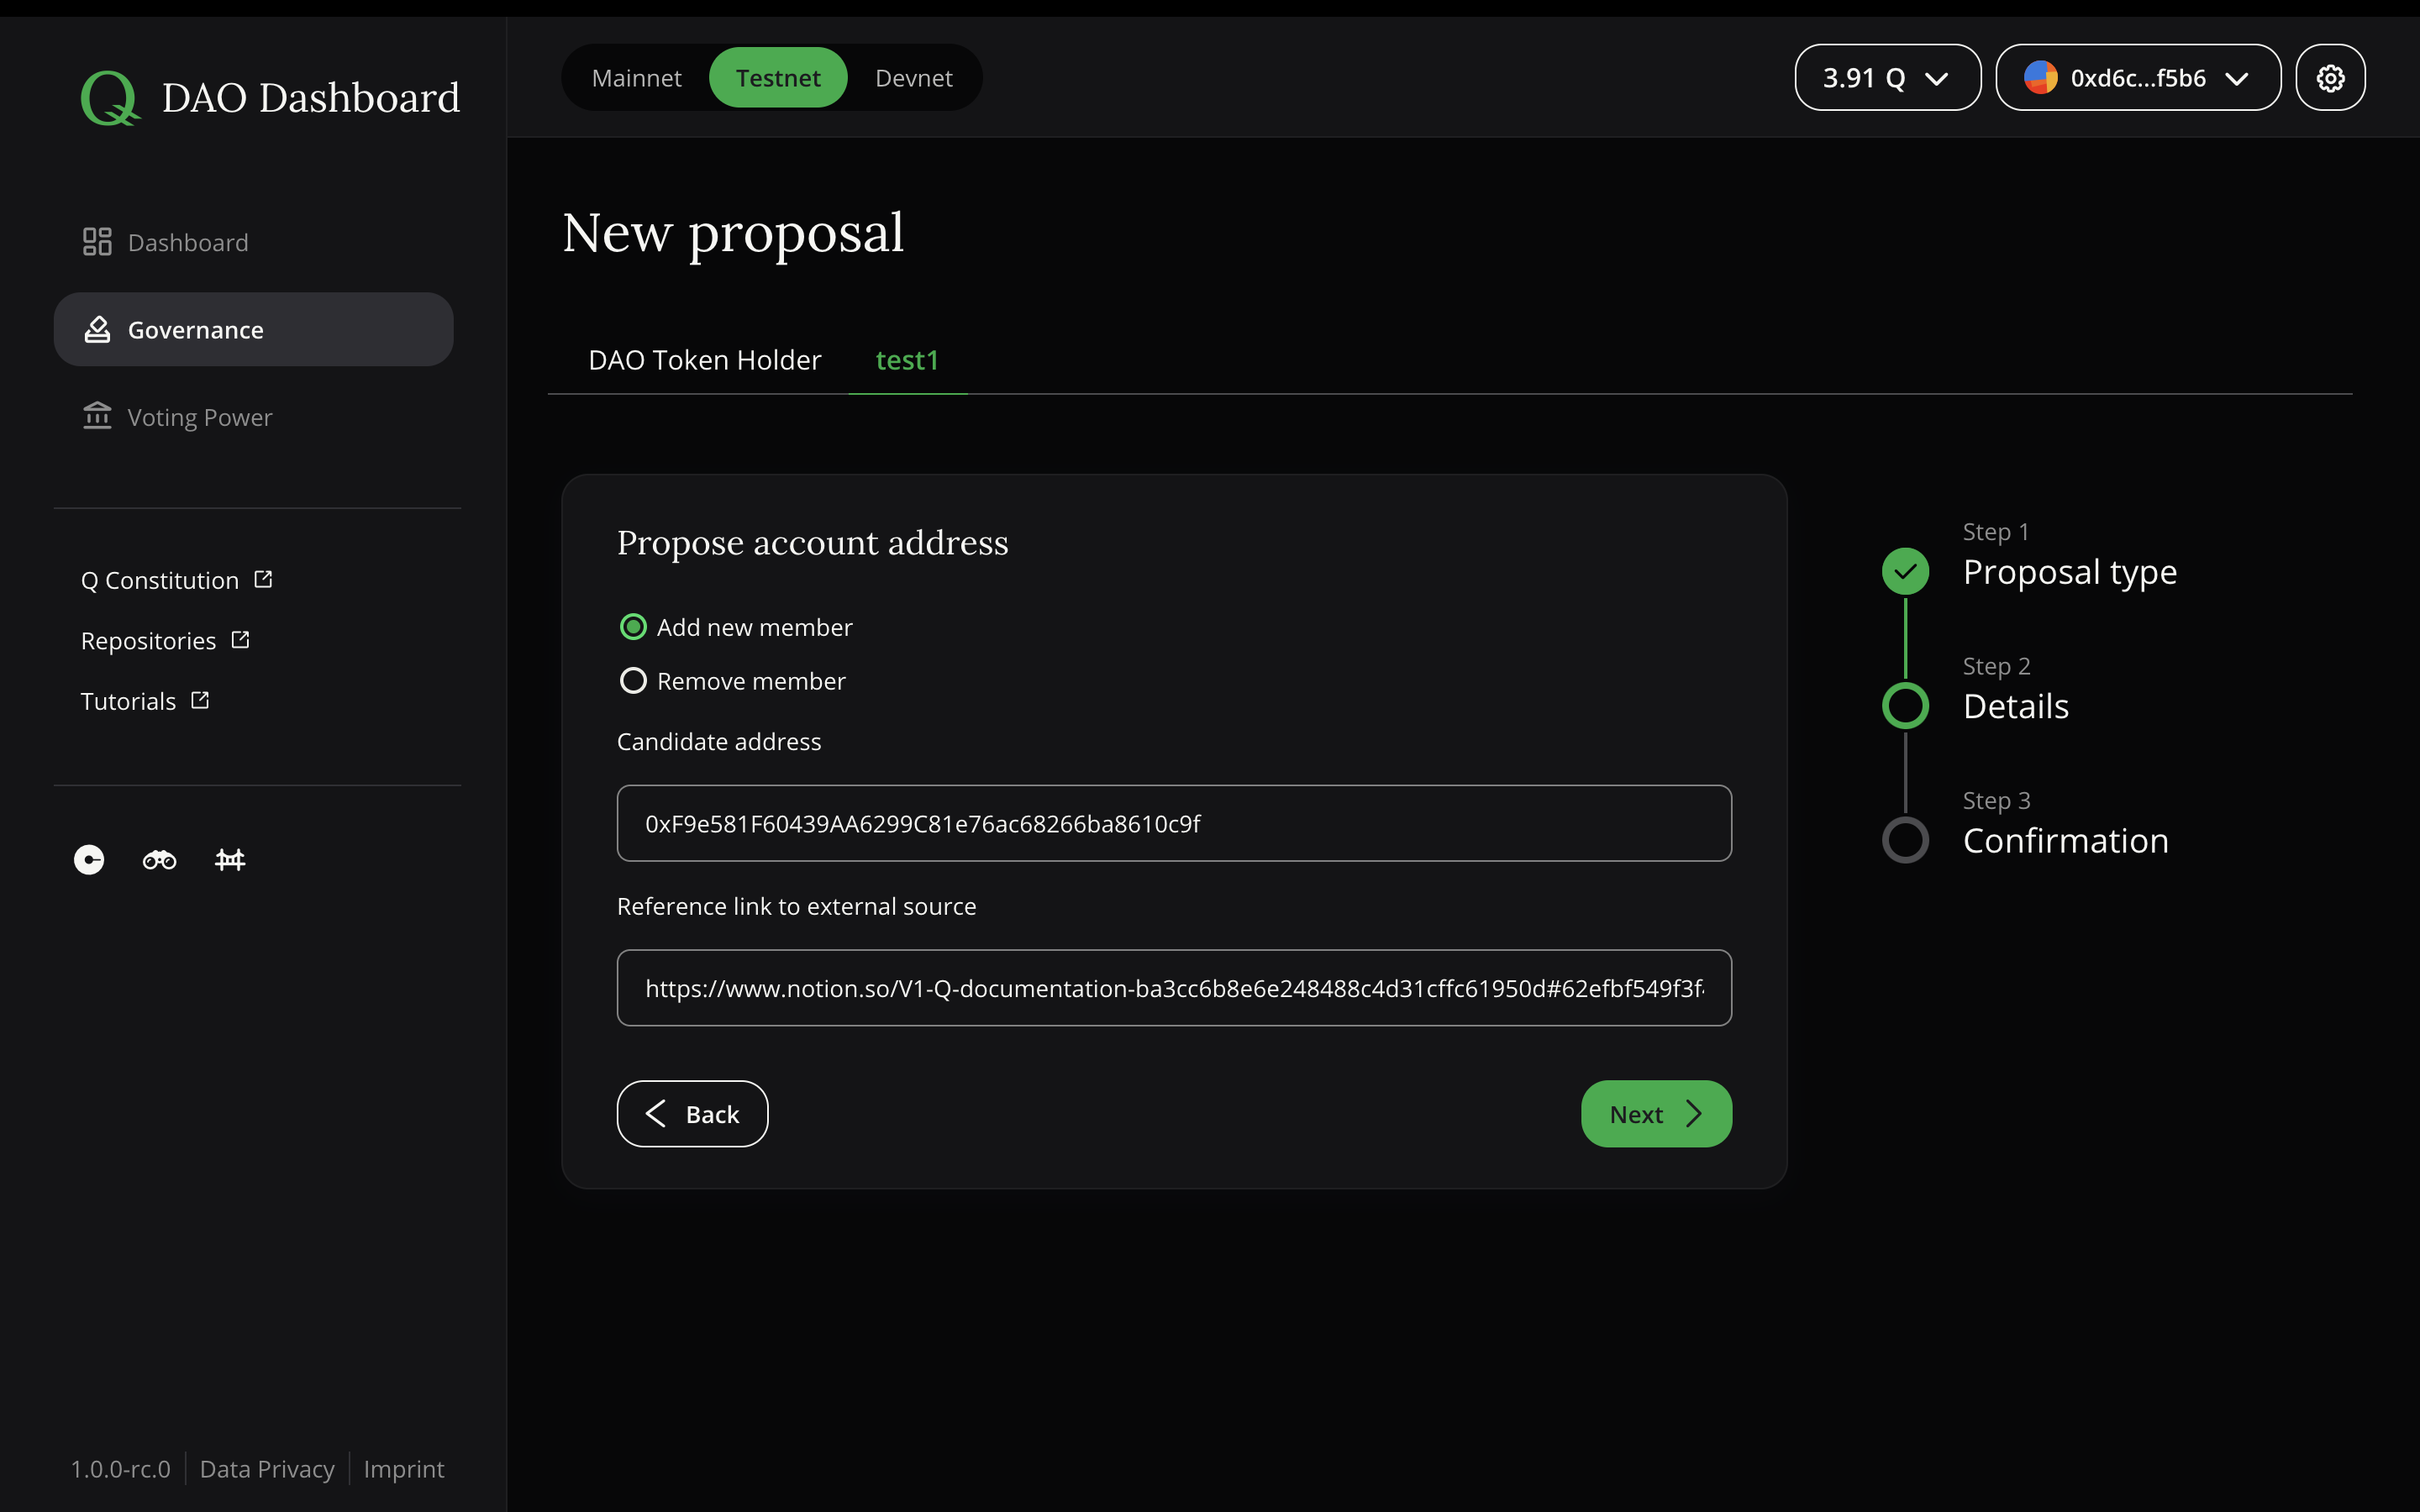Expand the 3.91 Q balance dropdown
The image size is (2420, 1512).
point(1886,77)
